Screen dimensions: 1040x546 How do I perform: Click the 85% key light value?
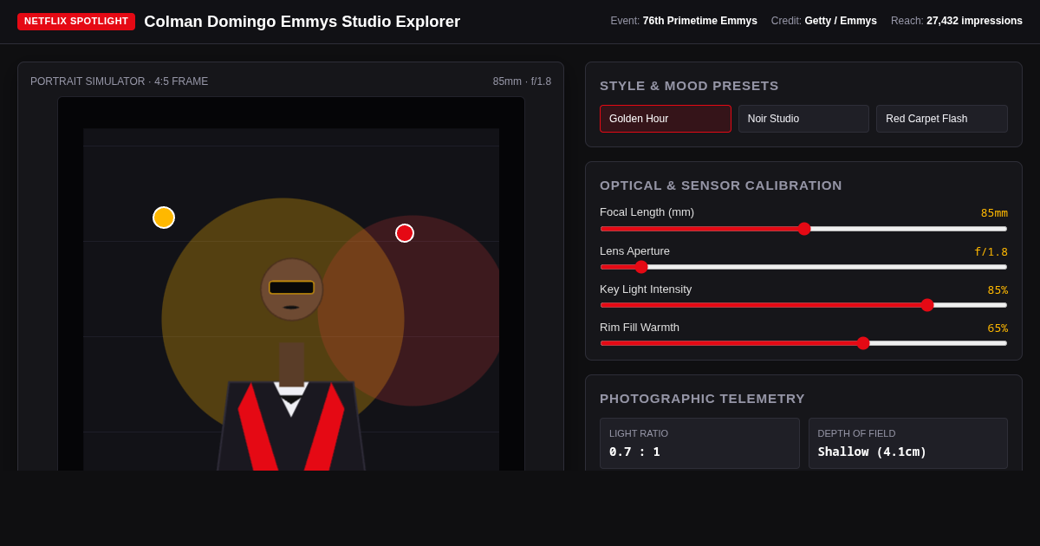(x=998, y=290)
